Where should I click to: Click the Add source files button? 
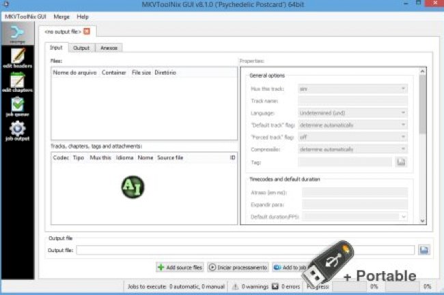click(x=180, y=267)
